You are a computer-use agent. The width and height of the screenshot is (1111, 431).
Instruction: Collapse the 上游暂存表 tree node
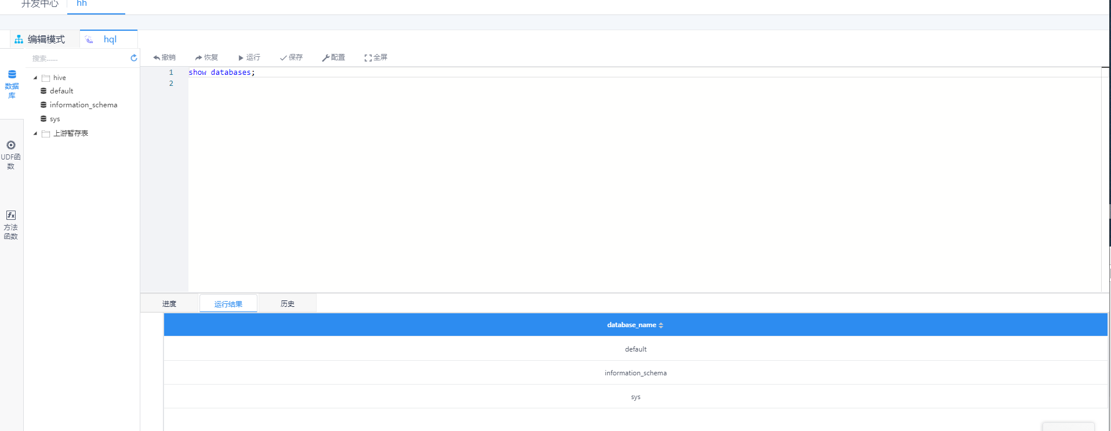pos(35,133)
